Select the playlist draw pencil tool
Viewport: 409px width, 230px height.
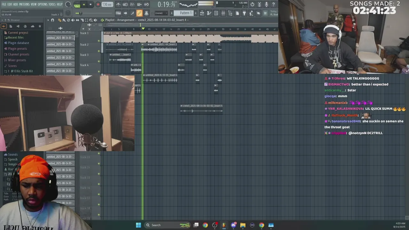coord(59,20)
